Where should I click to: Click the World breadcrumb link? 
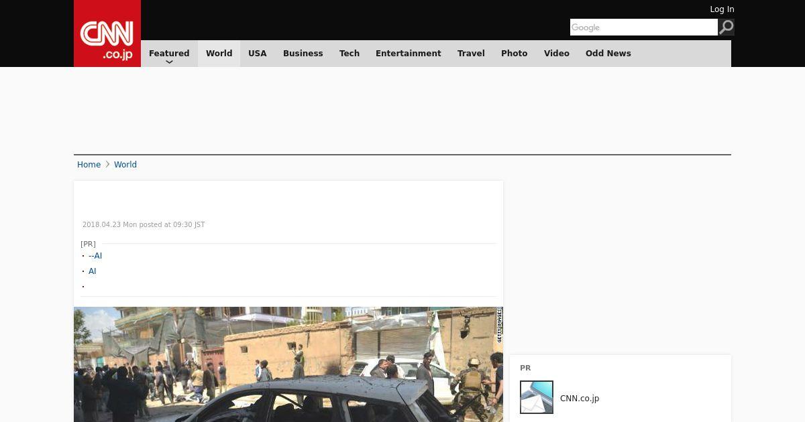pyautogui.click(x=125, y=165)
